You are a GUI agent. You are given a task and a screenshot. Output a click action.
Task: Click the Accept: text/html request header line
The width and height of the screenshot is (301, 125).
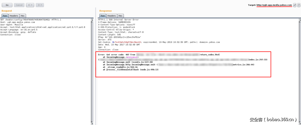coord(43,27)
